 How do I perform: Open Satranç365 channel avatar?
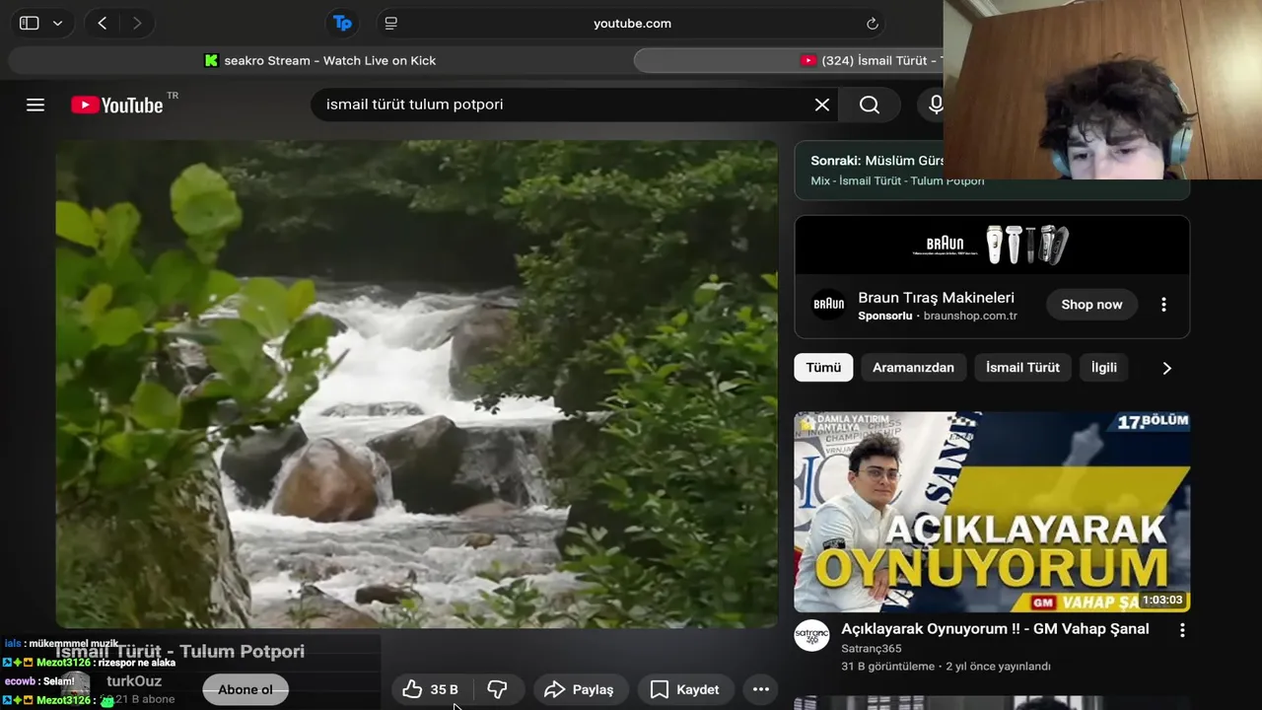click(812, 635)
